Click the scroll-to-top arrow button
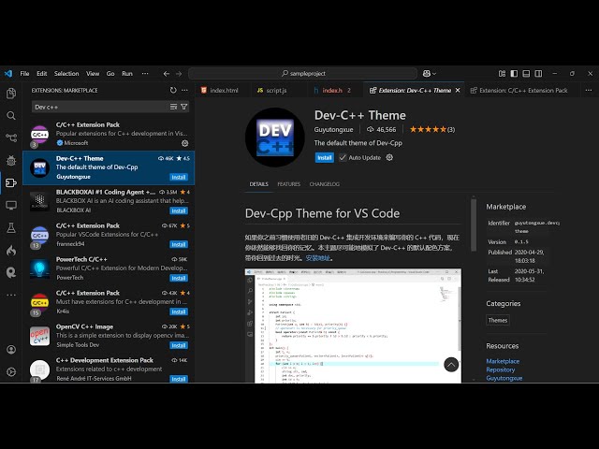Viewport: 599px width, 449px height. pos(451,365)
